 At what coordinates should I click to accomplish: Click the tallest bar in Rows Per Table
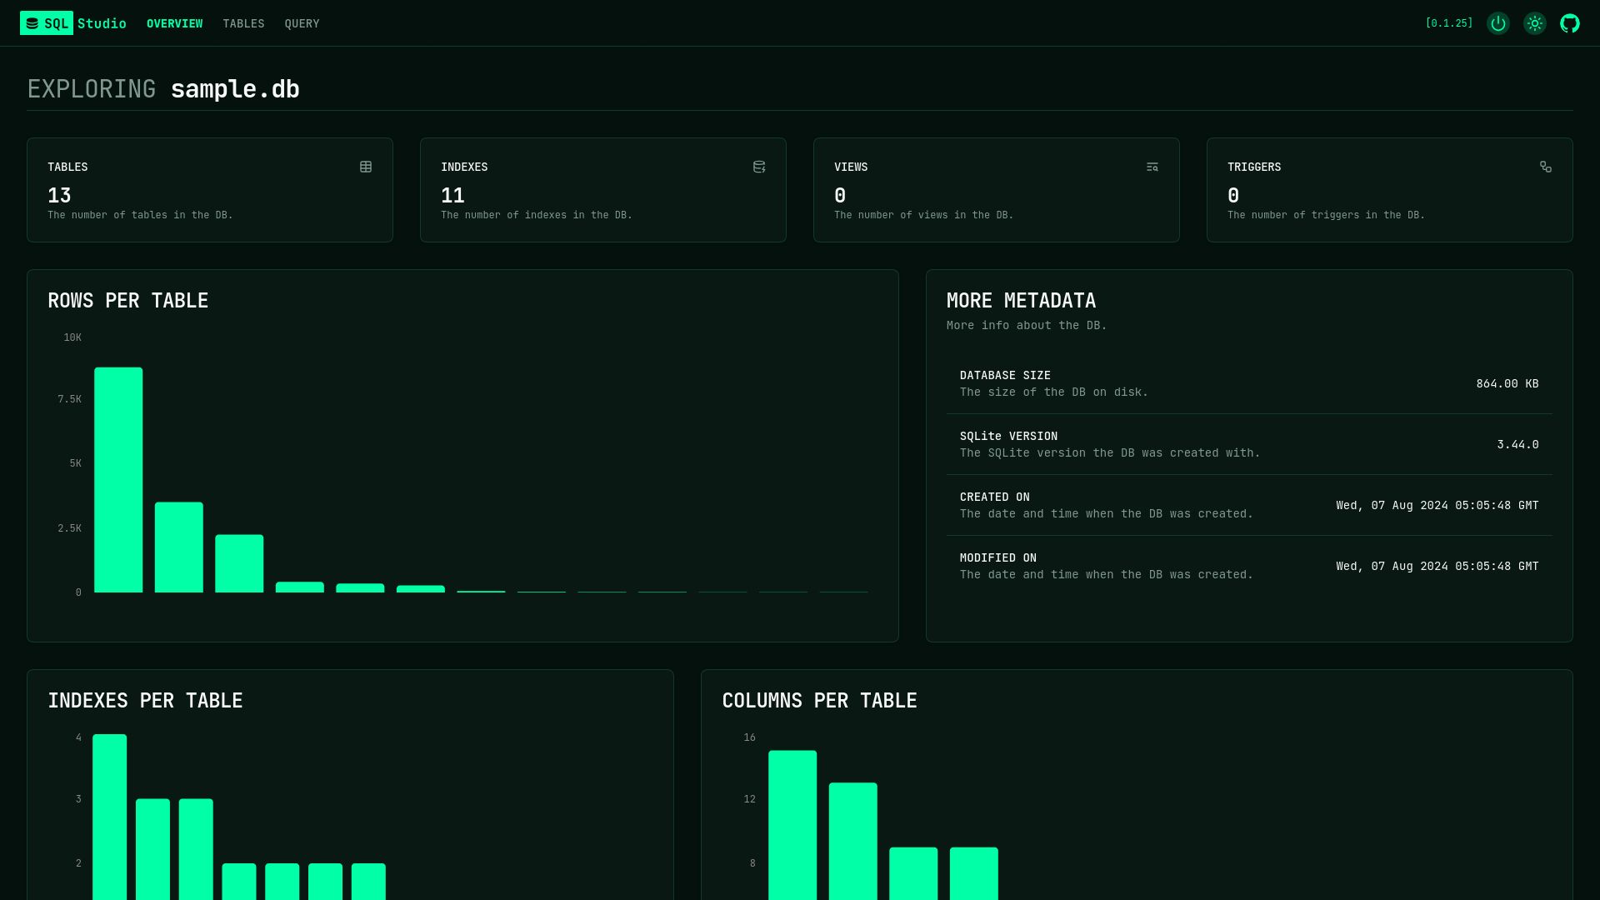118,480
